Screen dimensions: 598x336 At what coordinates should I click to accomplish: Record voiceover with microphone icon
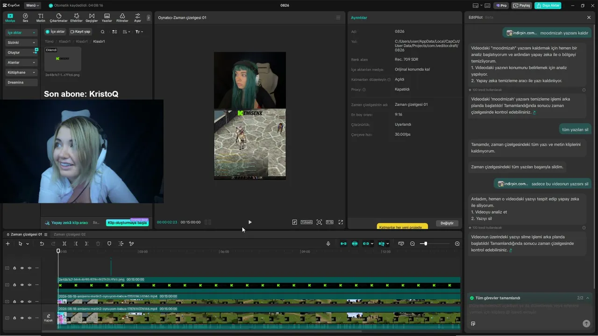tap(328, 244)
